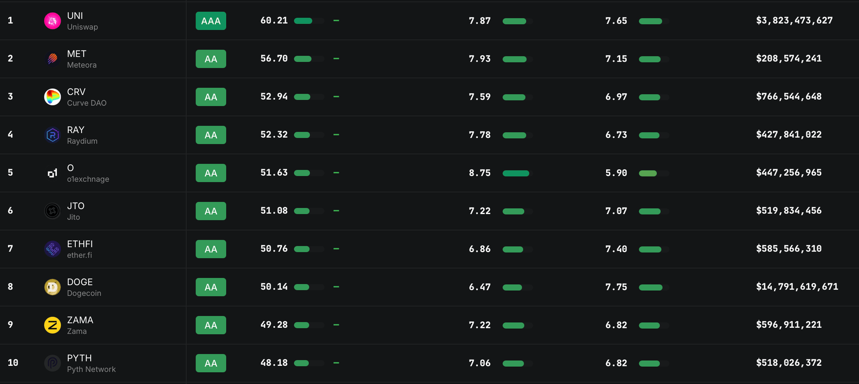Click the value 7.06 in PYTH row

[479, 363]
